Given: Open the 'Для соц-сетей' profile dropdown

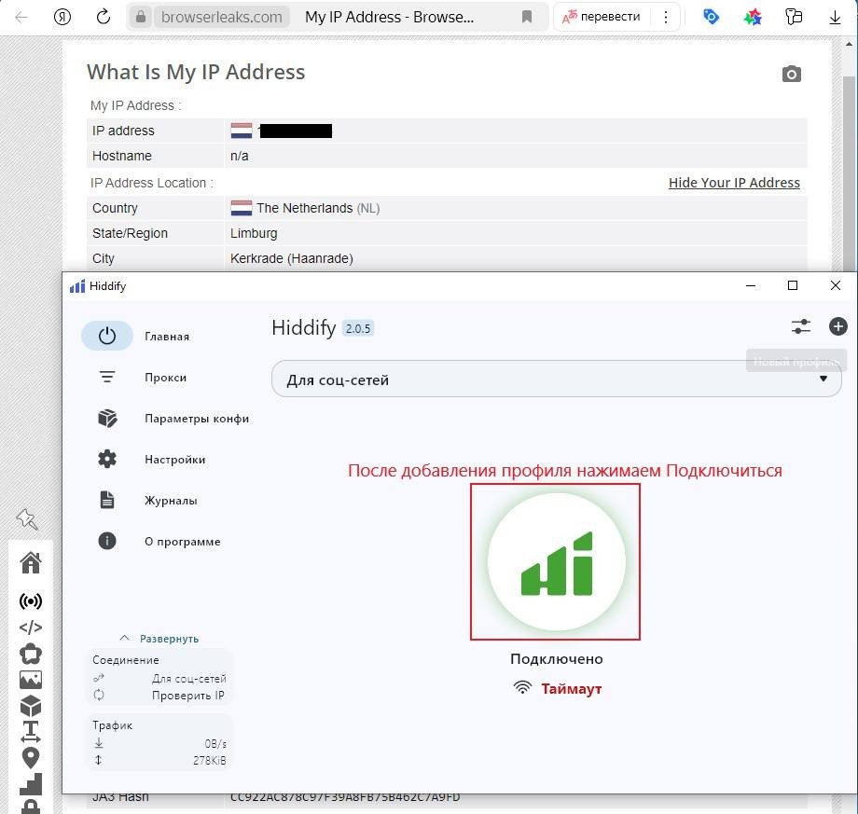Looking at the screenshot, I should pos(556,379).
